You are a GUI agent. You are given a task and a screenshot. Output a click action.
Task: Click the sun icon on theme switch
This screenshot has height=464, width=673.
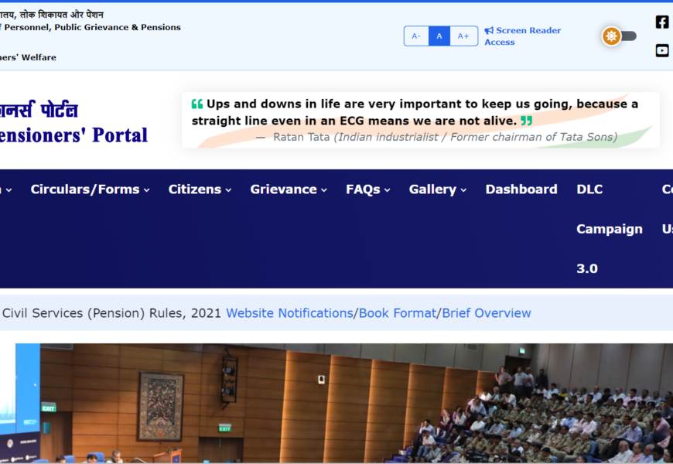[612, 36]
